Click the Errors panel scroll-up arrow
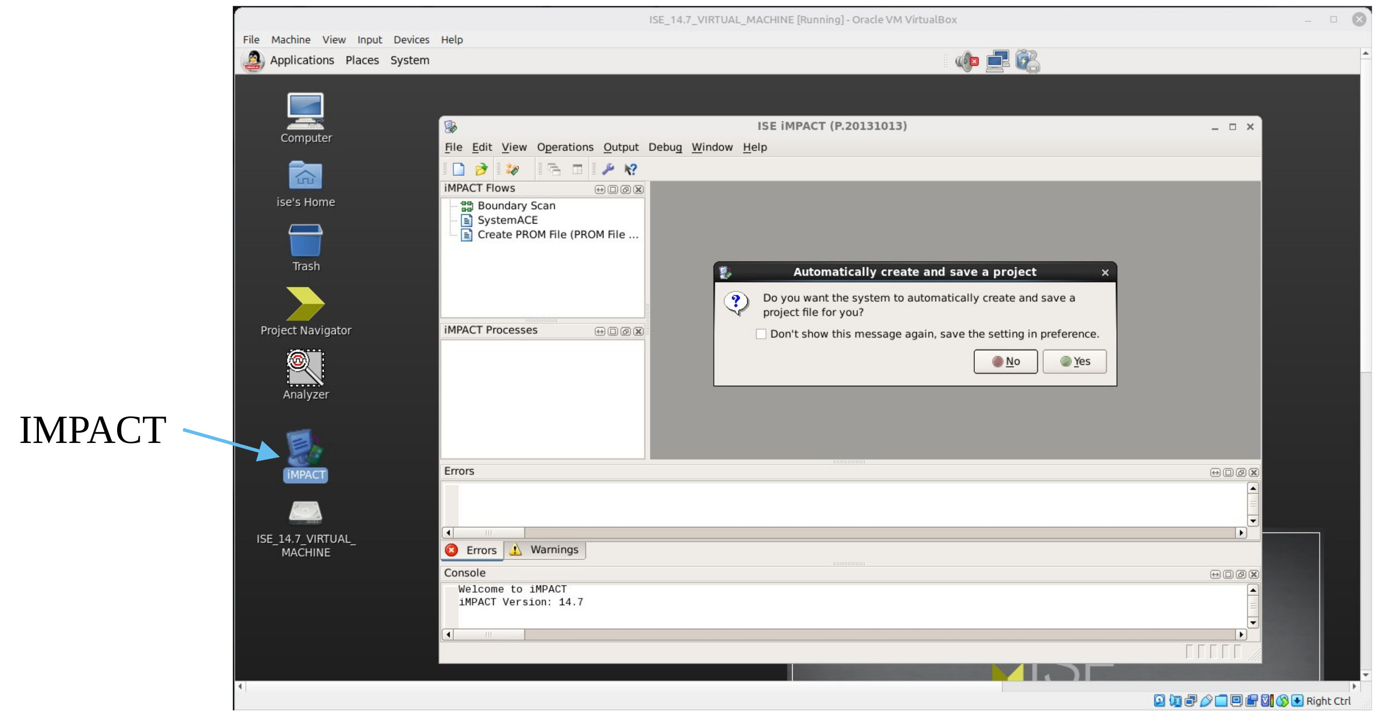 coord(1253,488)
